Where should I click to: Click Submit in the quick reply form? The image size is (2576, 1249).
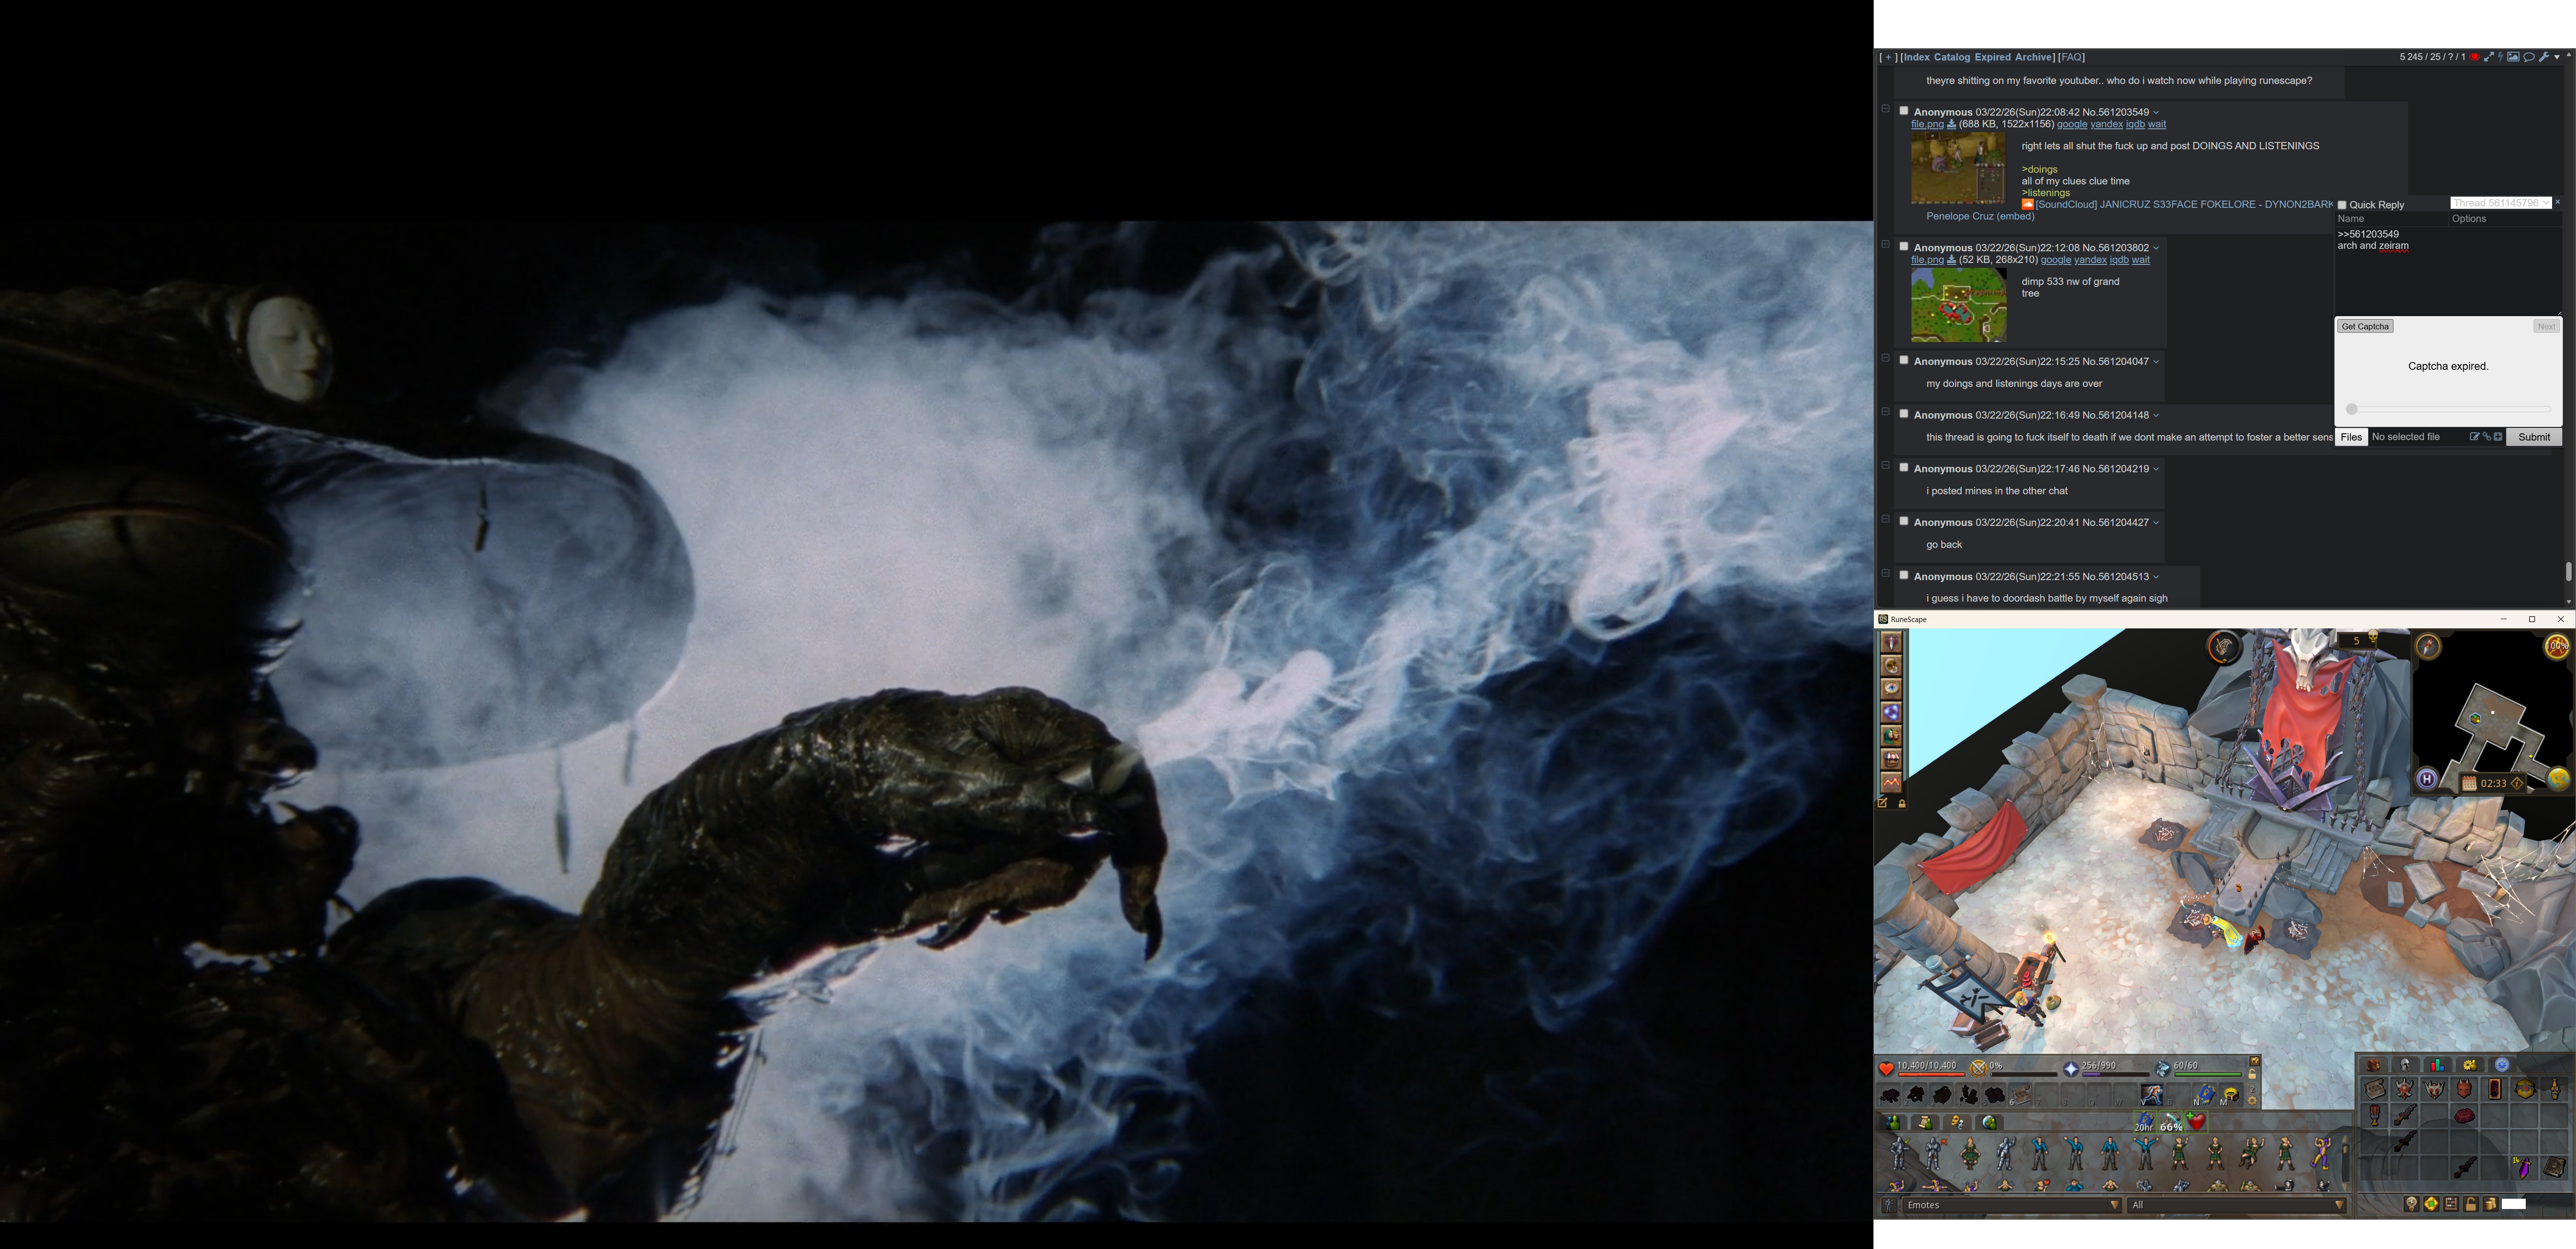click(x=2533, y=437)
